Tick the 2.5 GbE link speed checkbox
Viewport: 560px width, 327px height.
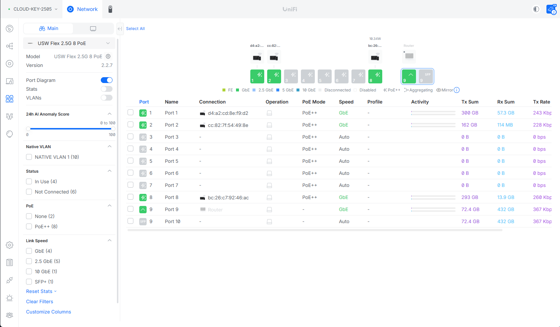pyautogui.click(x=29, y=261)
